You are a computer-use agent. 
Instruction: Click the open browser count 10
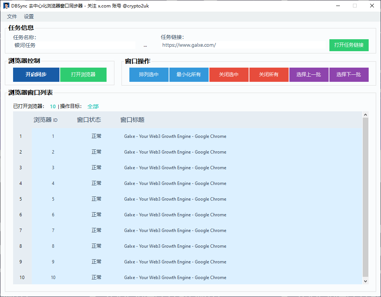pyautogui.click(x=53, y=106)
